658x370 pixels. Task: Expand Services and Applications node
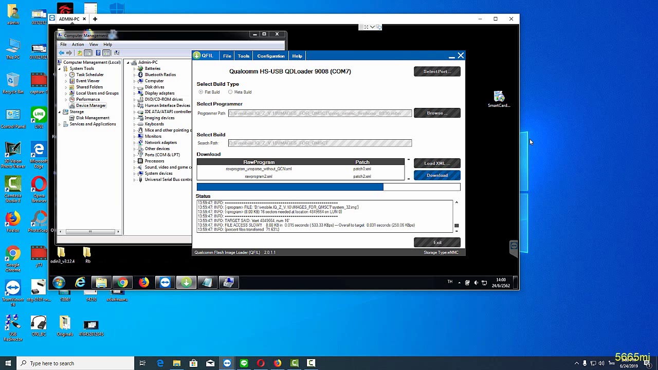point(60,124)
